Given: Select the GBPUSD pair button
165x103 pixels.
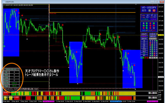Looking at the screenshot, I should [153, 36].
